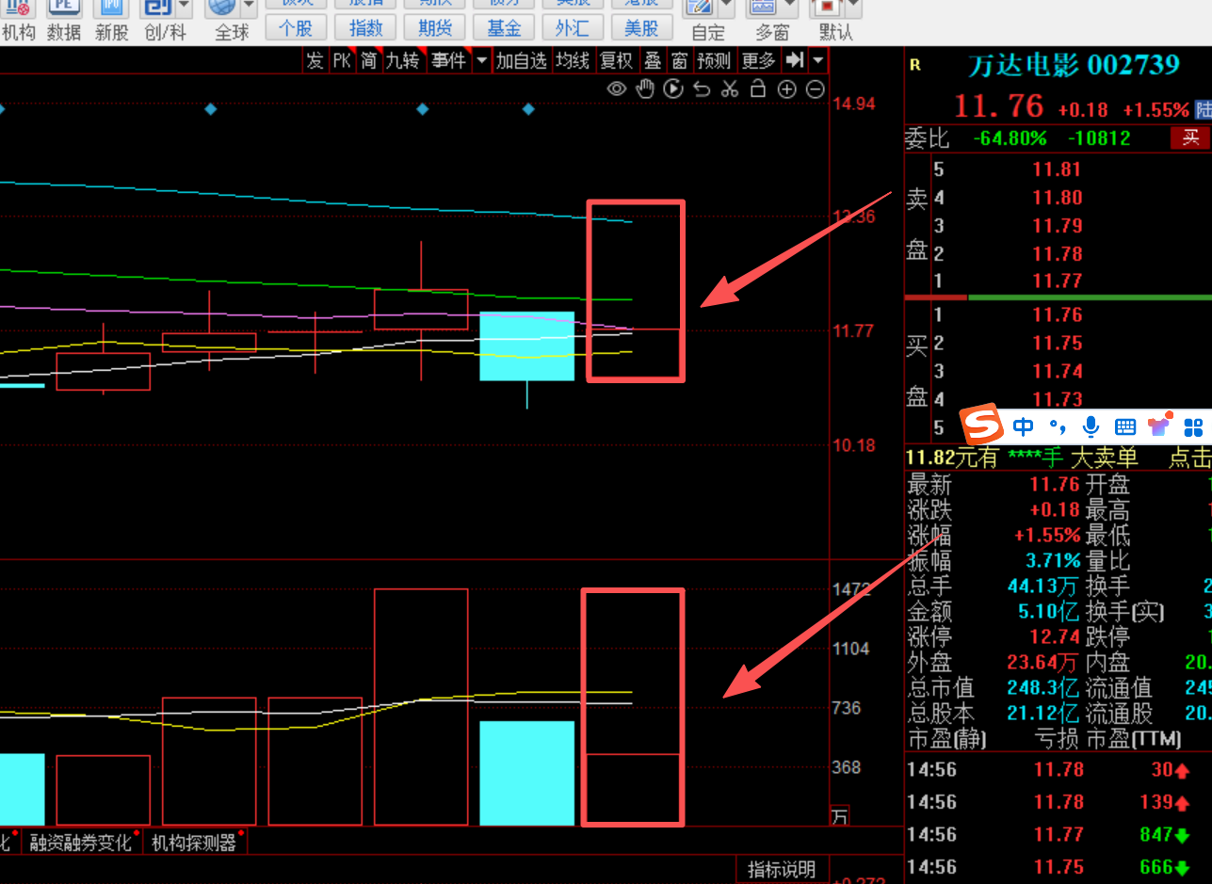The width and height of the screenshot is (1212, 884).
Task: Click the 指标说明 button
Action: (782, 869)
